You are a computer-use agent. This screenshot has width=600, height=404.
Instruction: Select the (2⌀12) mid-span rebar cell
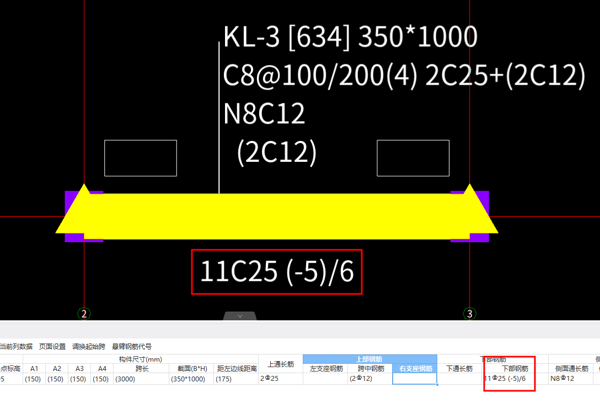[x=371, y=379]
